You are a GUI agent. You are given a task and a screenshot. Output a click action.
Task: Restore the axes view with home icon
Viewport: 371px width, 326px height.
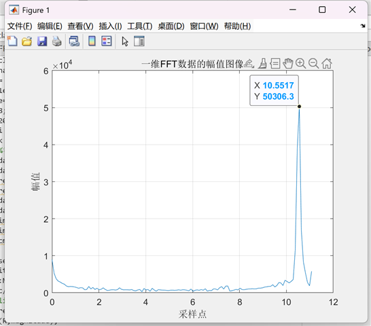click(327, 64)
